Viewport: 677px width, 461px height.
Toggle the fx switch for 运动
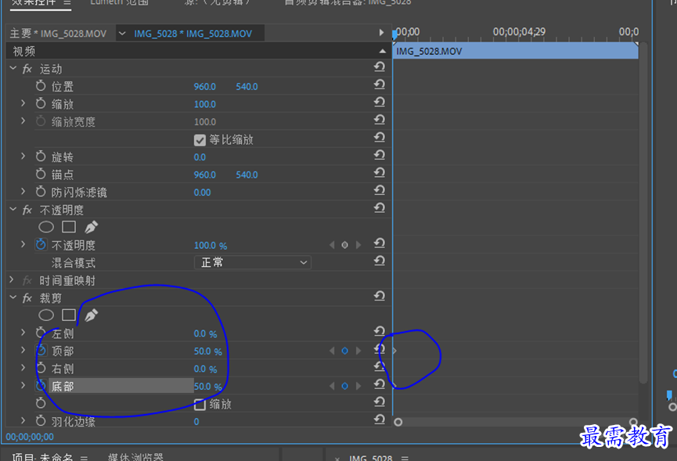[x=27, y=69]
